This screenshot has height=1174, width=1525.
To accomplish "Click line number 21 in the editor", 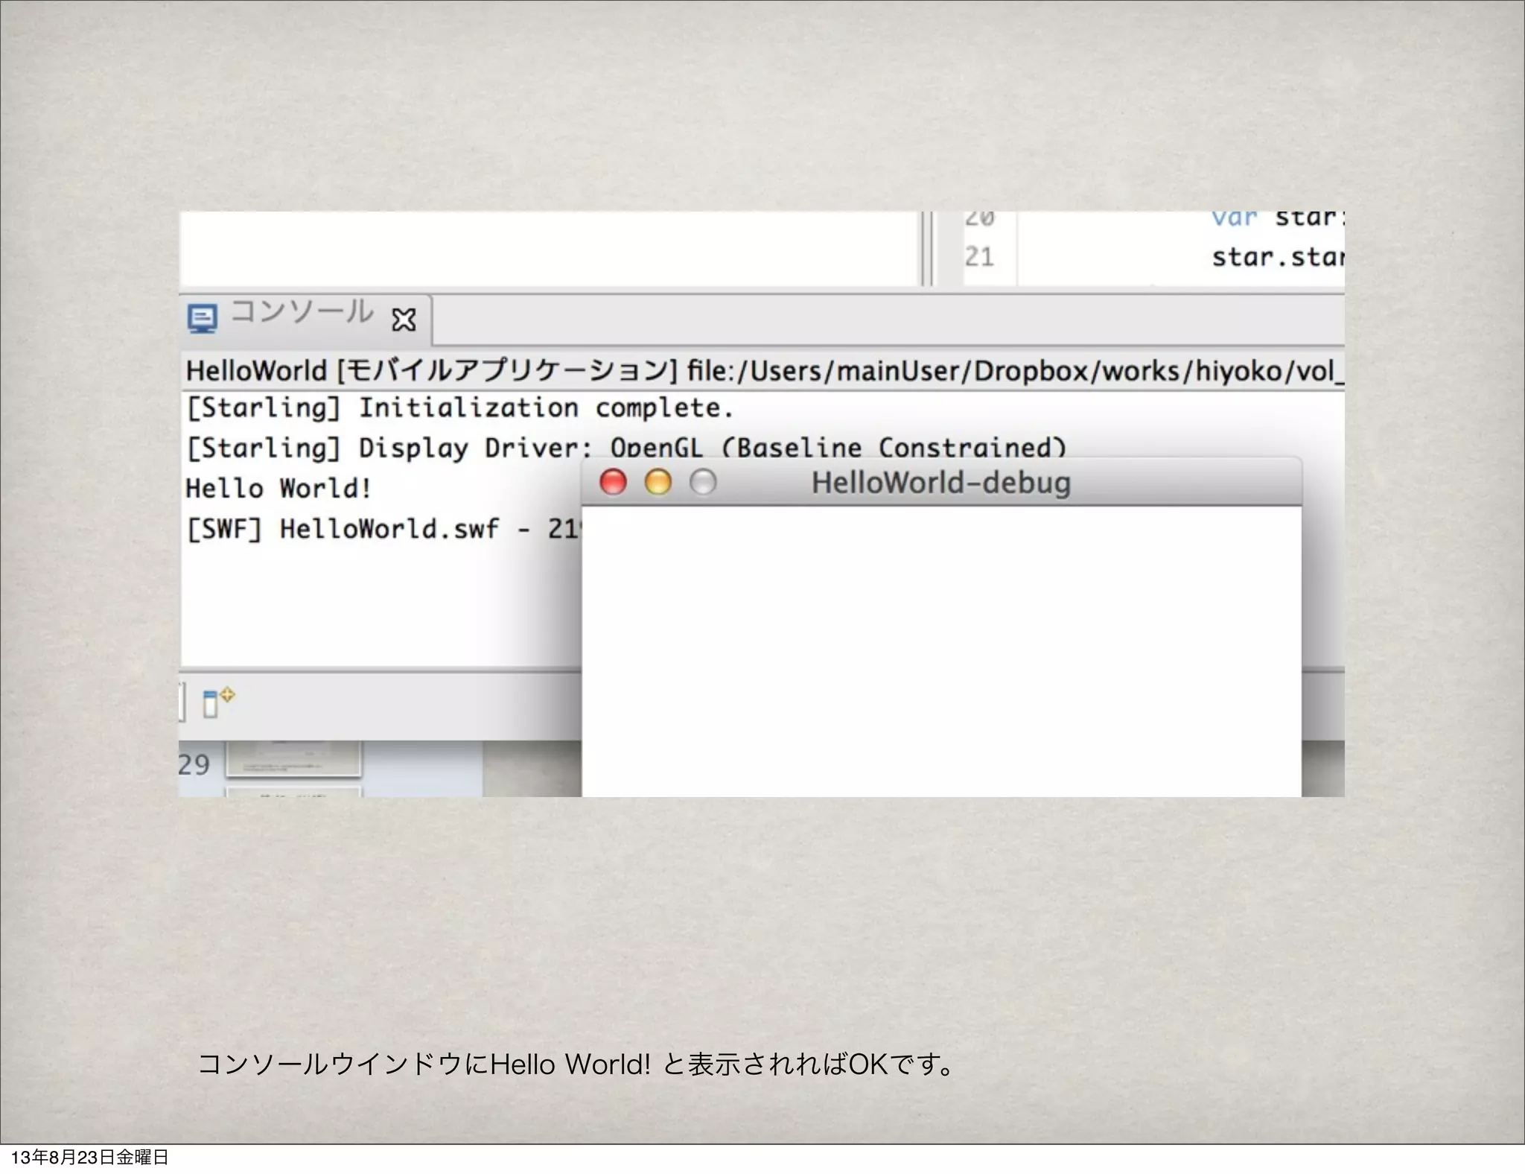I will coord(979,257).
